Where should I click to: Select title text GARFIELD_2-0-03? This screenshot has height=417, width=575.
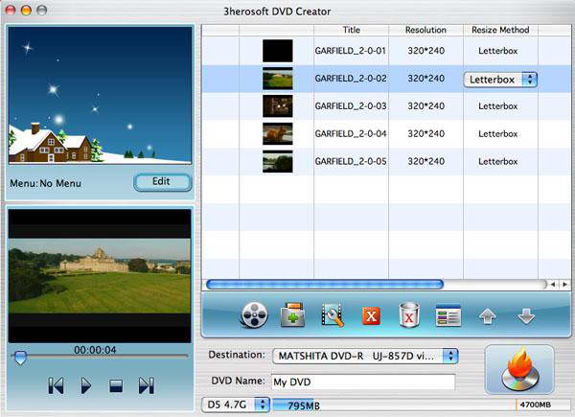(x=351, y=106)
